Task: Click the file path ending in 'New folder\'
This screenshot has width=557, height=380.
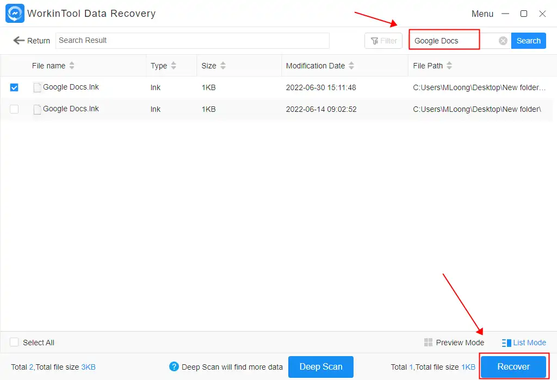Action: 476,109
